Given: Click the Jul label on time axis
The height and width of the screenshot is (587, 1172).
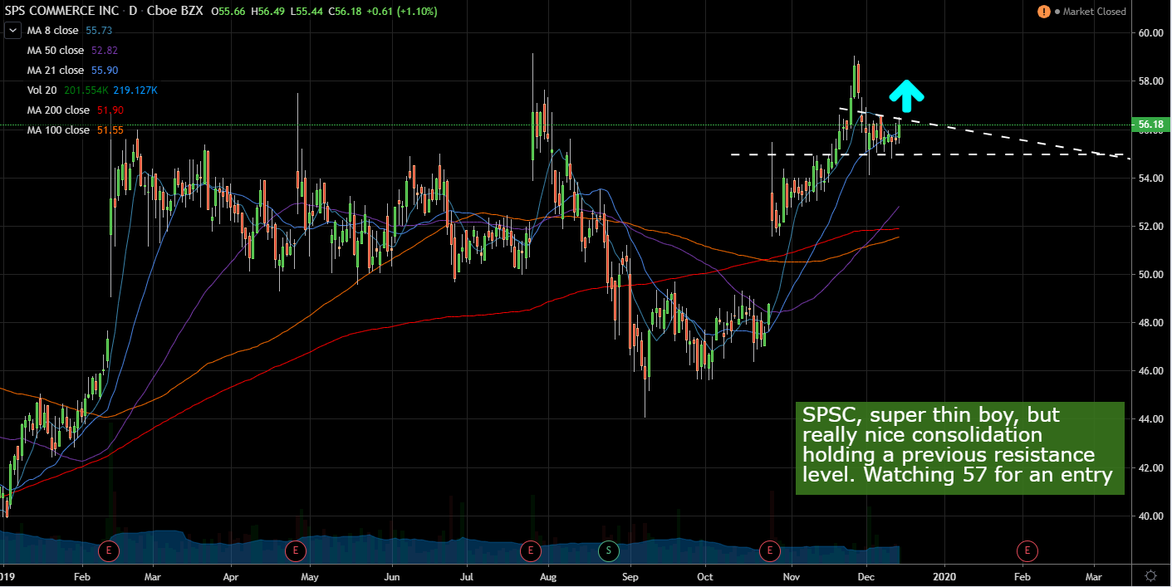Looking at the screenshot, I should (467, 575).
